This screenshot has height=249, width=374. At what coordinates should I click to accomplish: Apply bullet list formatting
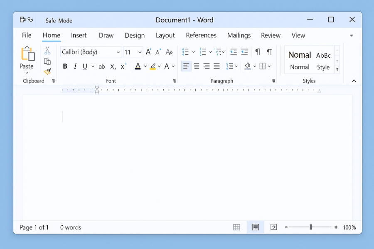coord(185,52)
